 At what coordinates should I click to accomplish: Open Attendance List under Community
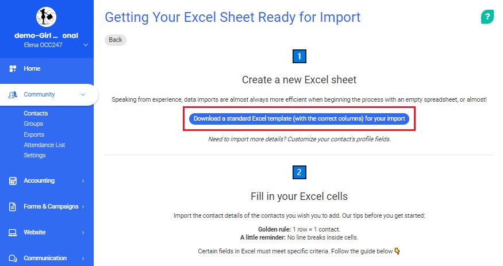[x=44, y=145]
